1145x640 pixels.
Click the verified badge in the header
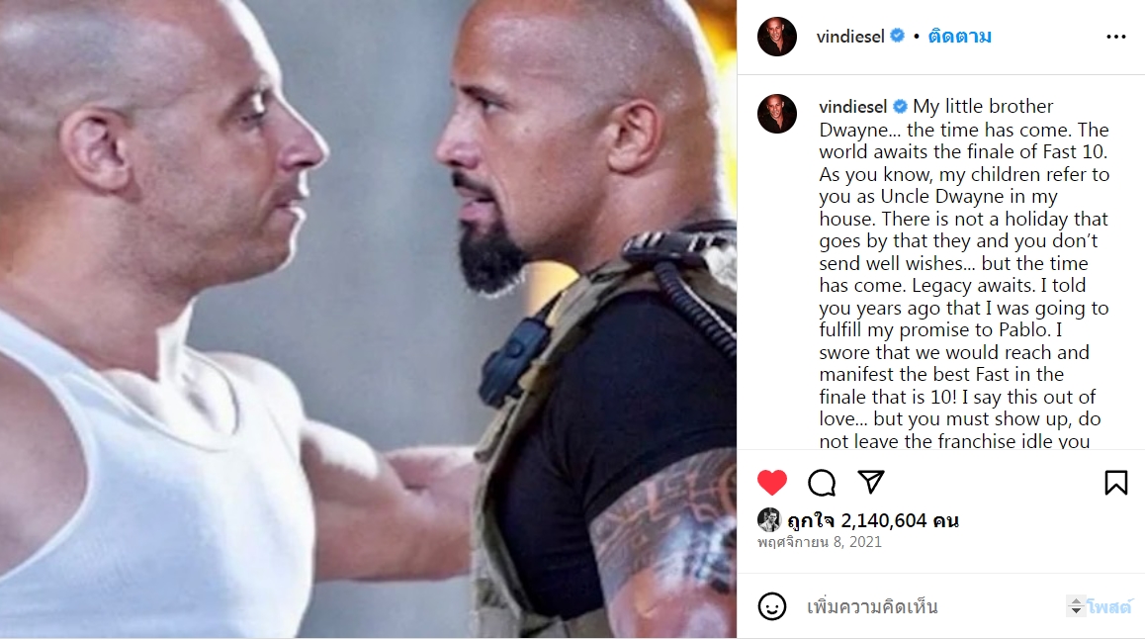click(898, 36)
